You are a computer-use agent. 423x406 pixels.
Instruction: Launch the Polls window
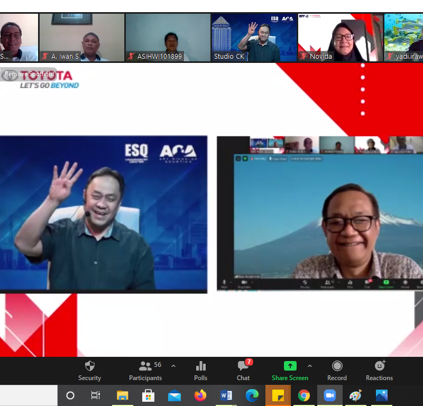pyautogui.click(x=200, y=370)
